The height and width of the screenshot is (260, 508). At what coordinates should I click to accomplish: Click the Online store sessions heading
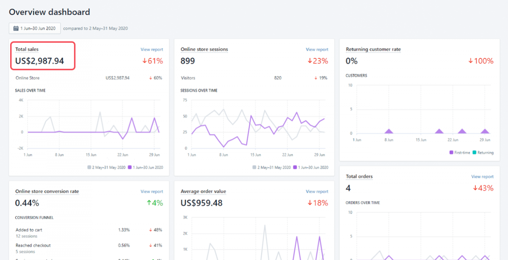204,49
